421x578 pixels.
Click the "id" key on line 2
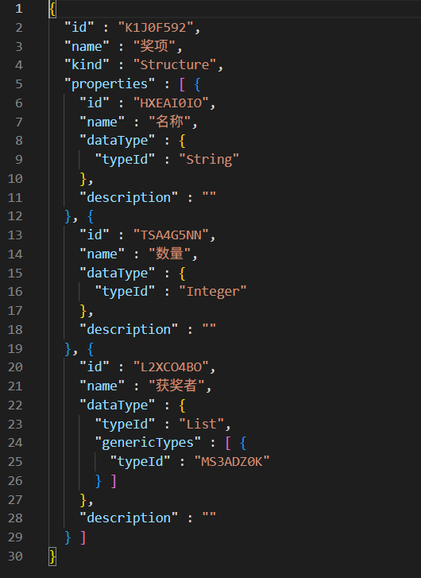click(79, 28)
